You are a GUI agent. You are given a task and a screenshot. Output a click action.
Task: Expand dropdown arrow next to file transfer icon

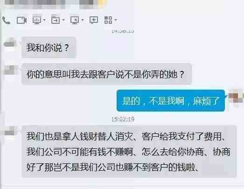tap(63, 20)
